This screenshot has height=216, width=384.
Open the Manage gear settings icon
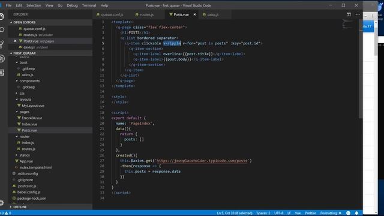pos(2,203)
